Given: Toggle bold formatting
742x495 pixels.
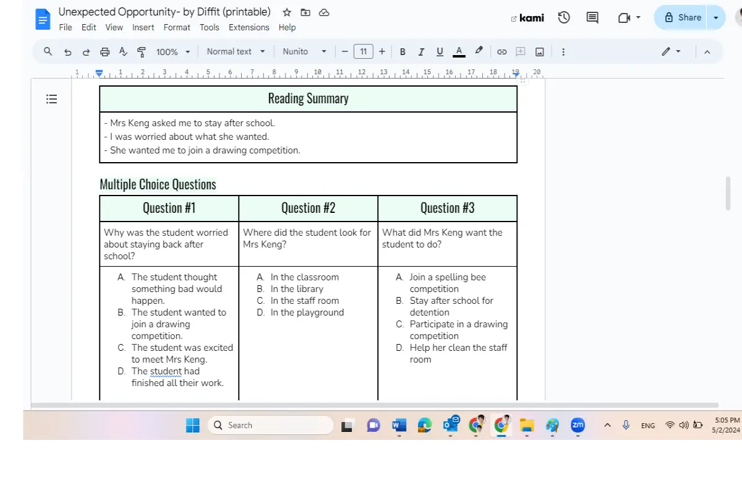Looking at the screenshot, I should 403,52.
